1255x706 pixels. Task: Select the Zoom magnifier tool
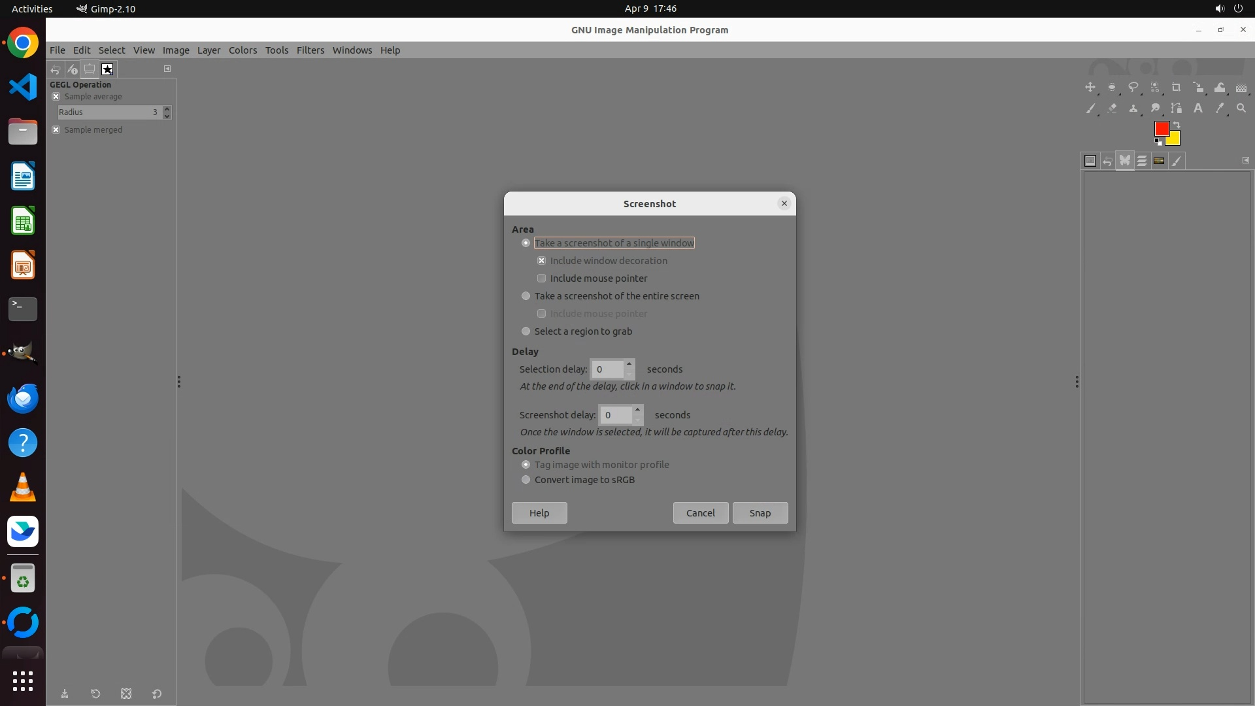1241,109
